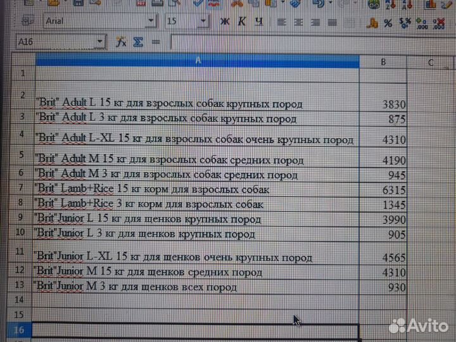Image resolution: width=456 pixels, height=342 pixels.
Task: Toggle underline formatting (Ч)
Action: [x=258, y=22]
